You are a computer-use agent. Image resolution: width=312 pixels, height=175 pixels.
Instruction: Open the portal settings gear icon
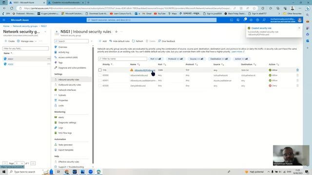click(251, 20)
